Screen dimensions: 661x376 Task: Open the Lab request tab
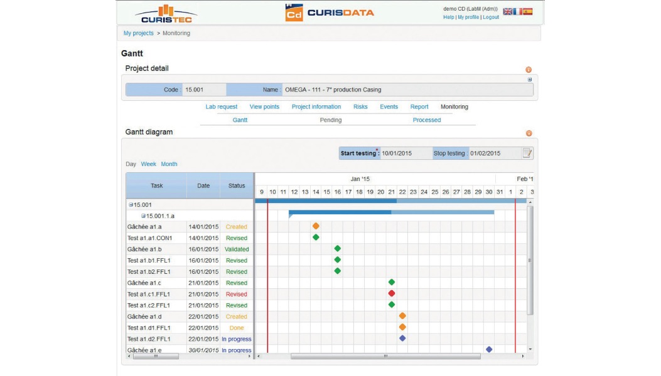tap(222, 107)
